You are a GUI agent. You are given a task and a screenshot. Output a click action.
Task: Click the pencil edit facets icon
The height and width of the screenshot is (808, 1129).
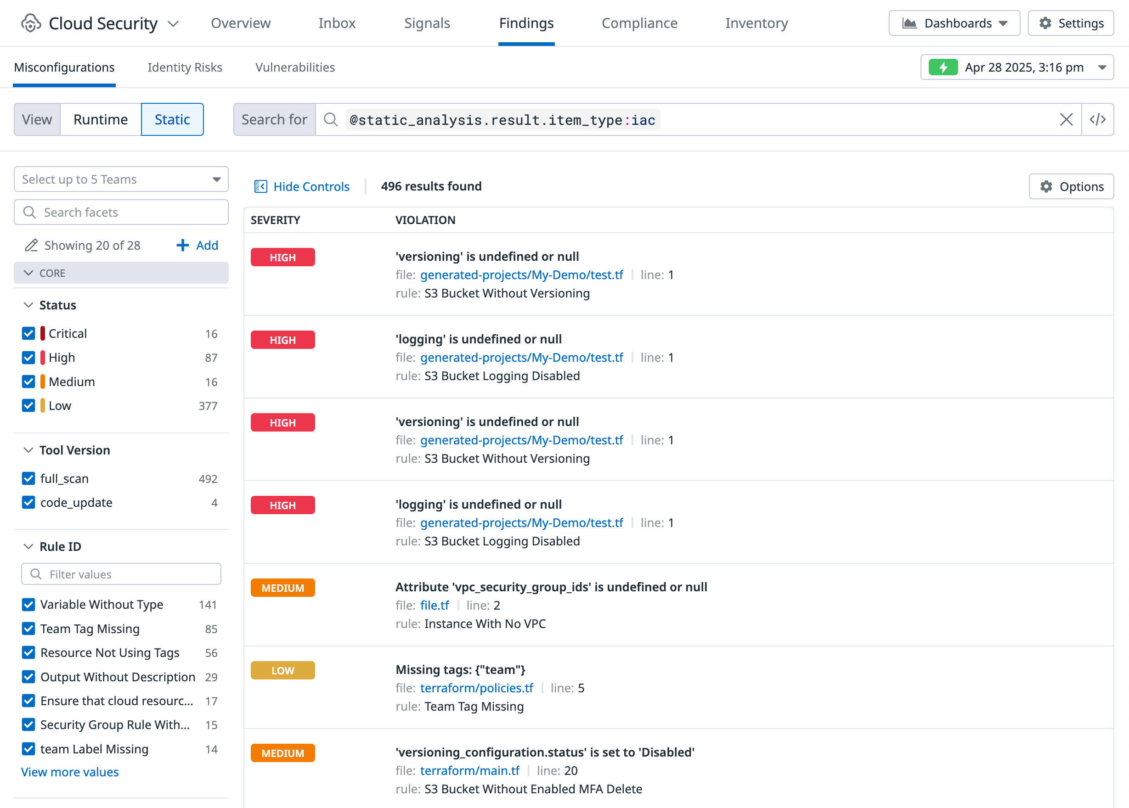click(31, 245)
